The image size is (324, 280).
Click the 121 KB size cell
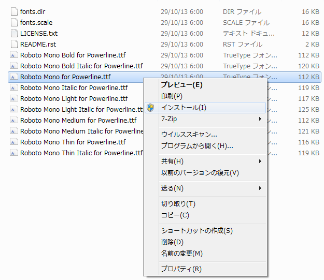(309, 131)
